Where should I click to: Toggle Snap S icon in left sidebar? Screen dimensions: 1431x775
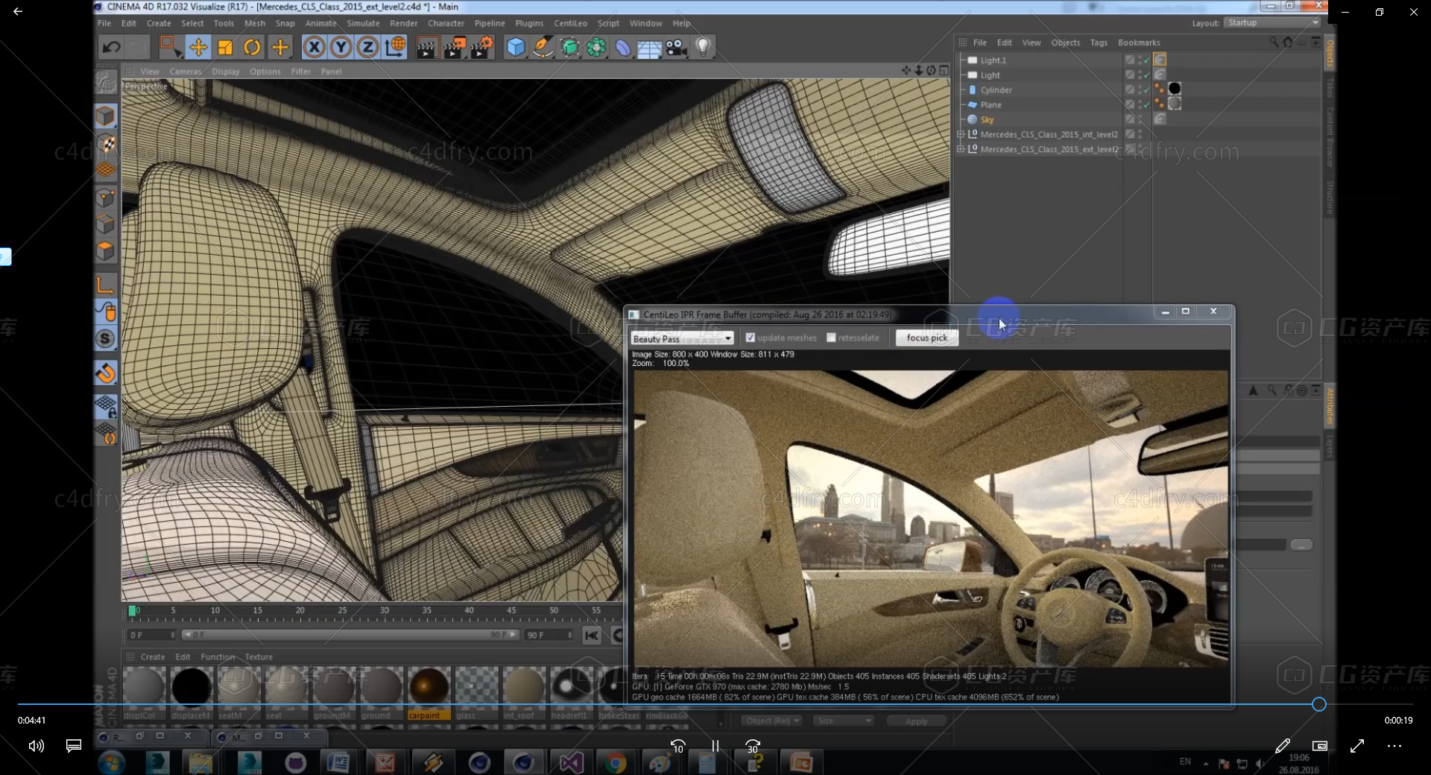[106, 339]
